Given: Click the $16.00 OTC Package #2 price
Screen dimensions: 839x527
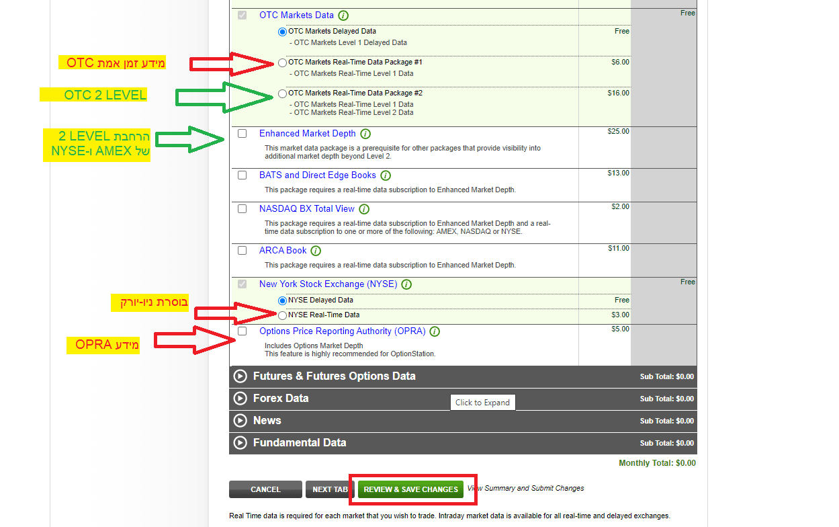Looking at the screenshot, I should coord(619,93).
